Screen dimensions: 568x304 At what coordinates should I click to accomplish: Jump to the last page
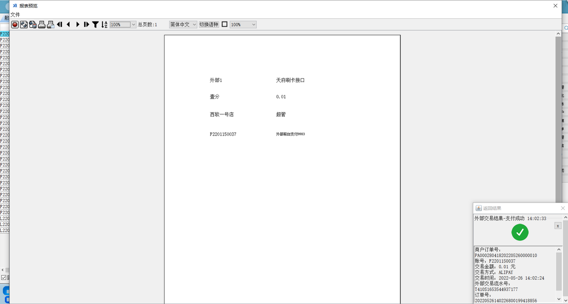tap(87, 25)
